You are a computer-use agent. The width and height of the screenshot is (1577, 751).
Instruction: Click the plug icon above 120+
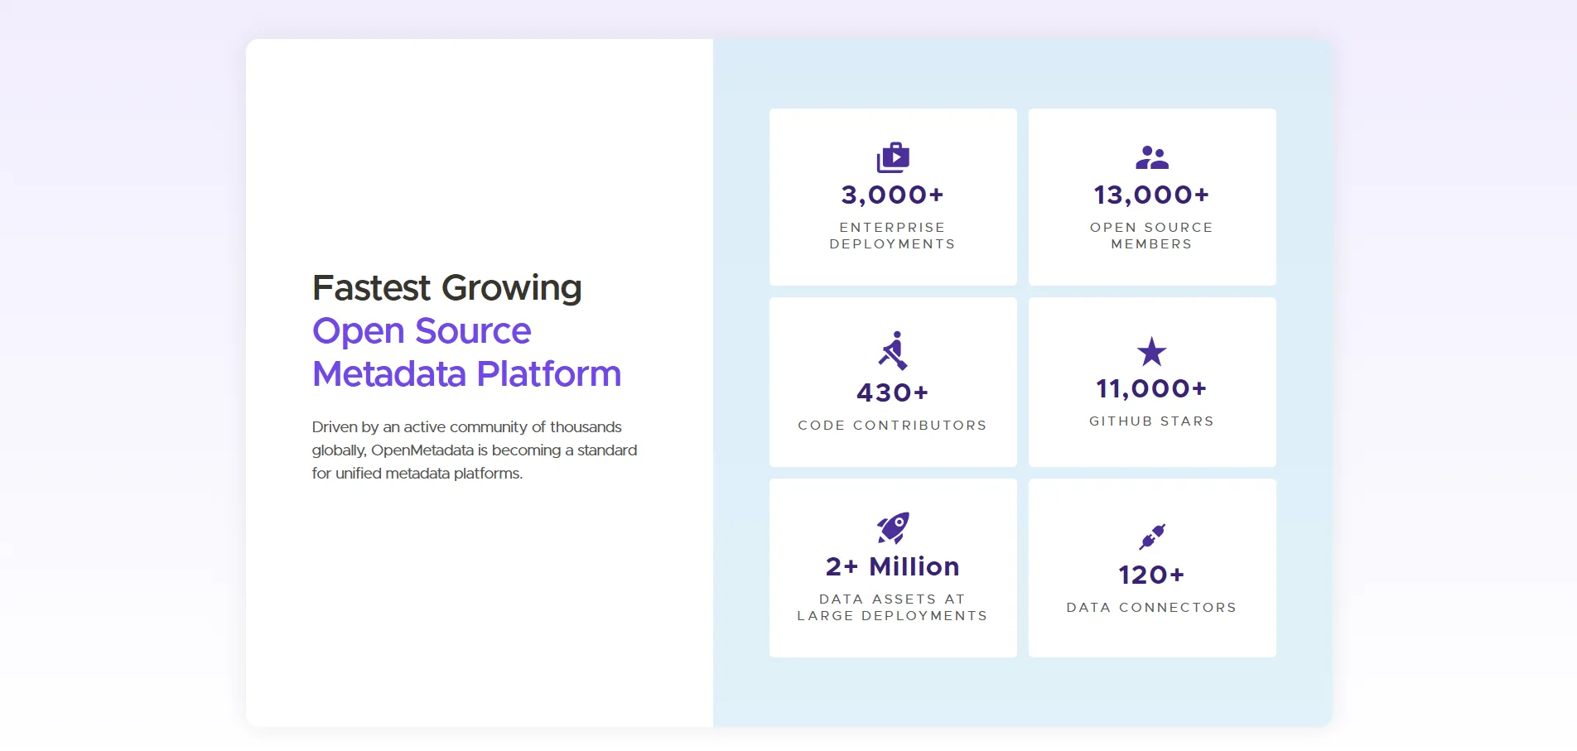[x=1152, y=537]
